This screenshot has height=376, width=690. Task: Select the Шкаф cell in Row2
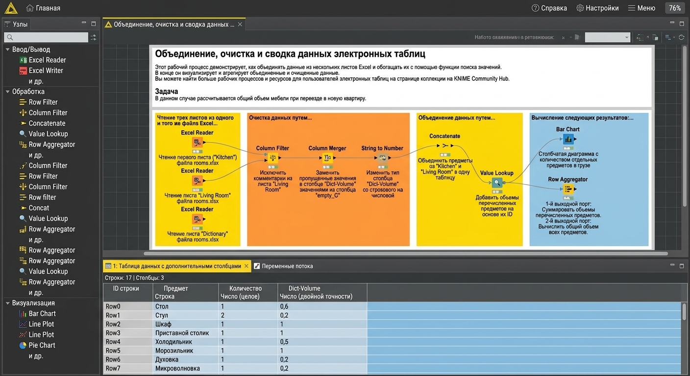(x=186, y=324)
